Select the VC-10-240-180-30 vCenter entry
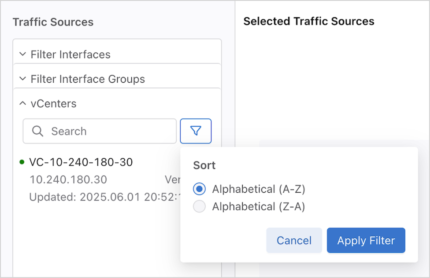Viewport: 430px width, 278px height. 81,162
